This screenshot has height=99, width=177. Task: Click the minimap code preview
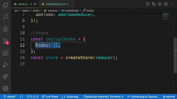pos(168,16)
